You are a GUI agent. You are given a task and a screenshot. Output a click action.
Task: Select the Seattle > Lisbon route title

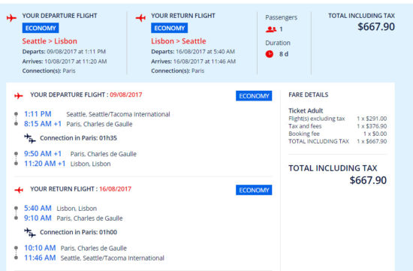click(x=50, y=41)
